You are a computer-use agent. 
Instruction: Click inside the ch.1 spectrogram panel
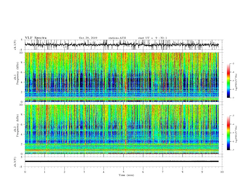pyautogui.click(x=122, y=77)
